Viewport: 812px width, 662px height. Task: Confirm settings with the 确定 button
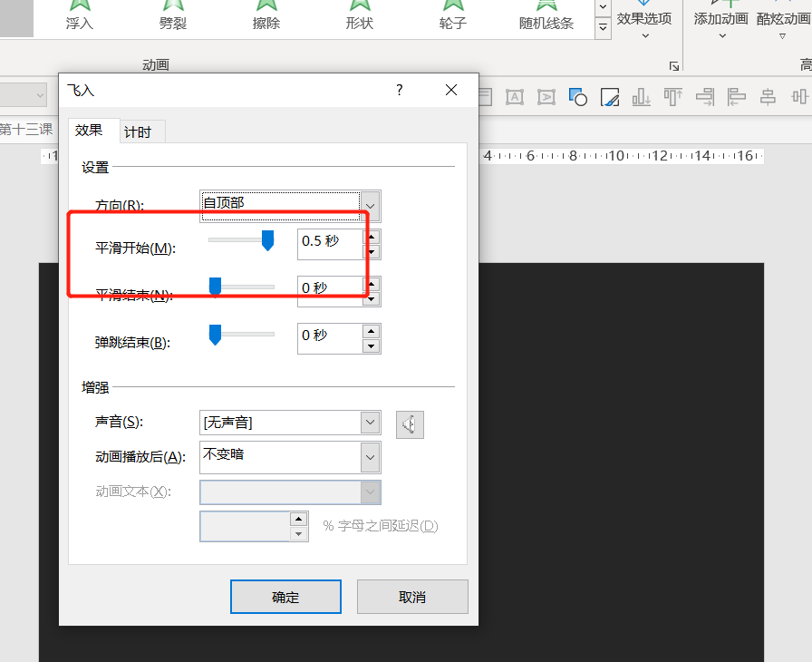[285, 597]
